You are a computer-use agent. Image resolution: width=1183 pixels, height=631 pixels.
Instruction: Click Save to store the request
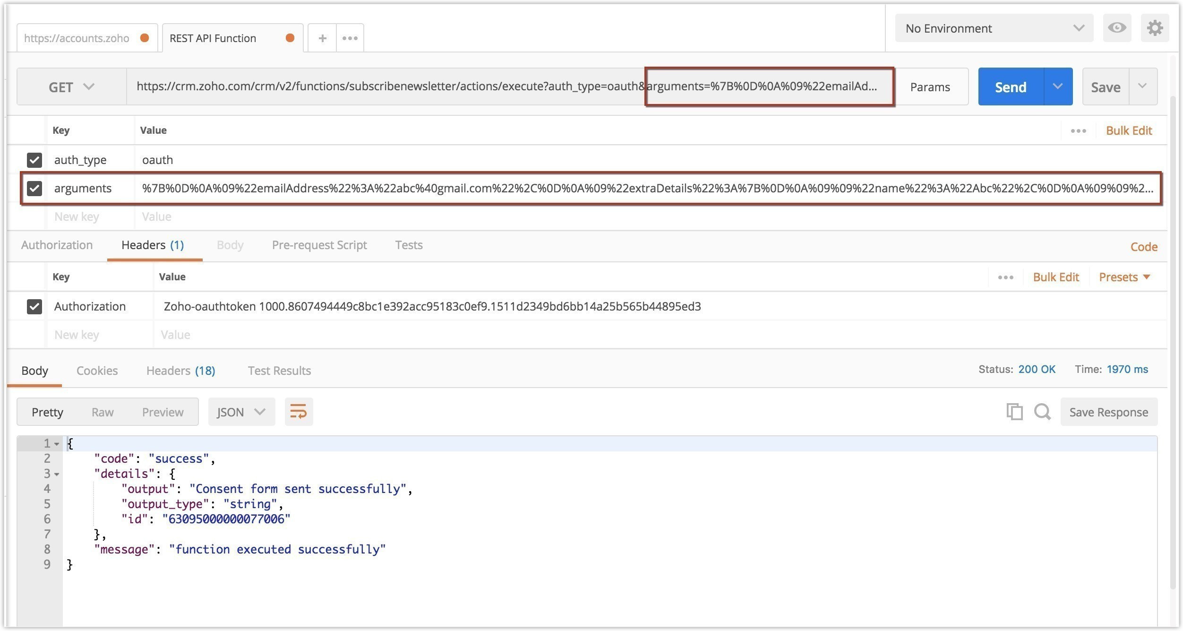tap(1106, 87)
